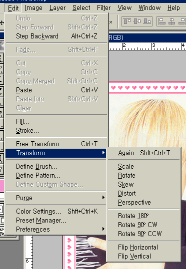
Task: Click the grayed Paste Into entry
Action: tap(56, 99)
